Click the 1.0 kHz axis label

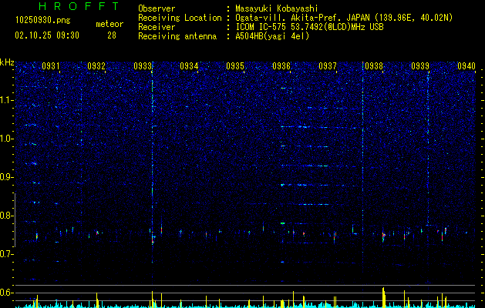[7, 139]
